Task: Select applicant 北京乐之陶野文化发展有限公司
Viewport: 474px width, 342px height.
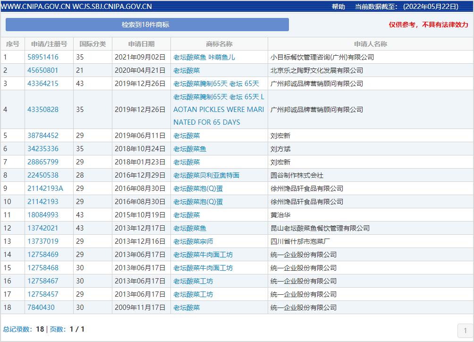Action: [x=317, y=70]
